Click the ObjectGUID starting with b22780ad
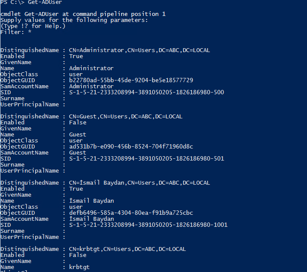The height and width of the screenshot is (272, 307). coord(131,80)
